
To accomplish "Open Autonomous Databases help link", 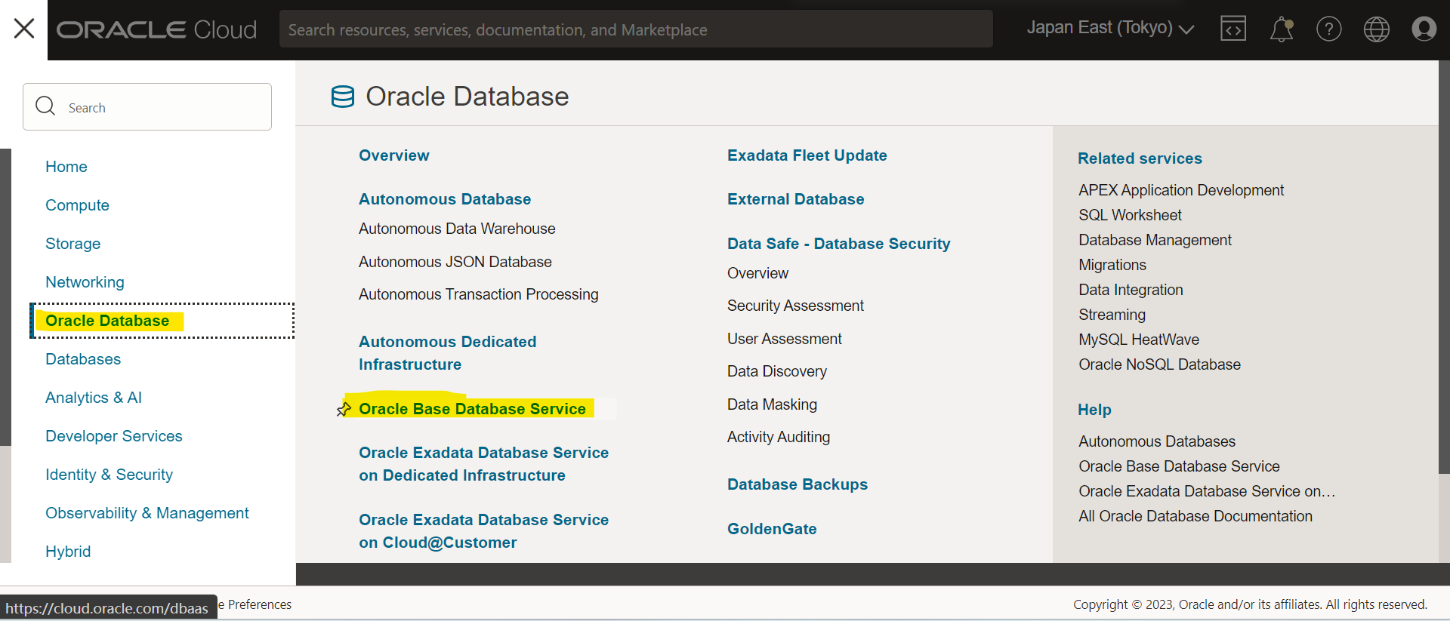I will 1157,441.
